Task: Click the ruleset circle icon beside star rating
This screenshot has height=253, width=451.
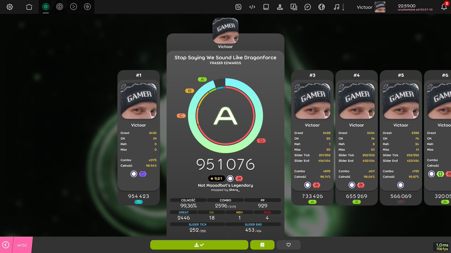Action: pos(230,178)
